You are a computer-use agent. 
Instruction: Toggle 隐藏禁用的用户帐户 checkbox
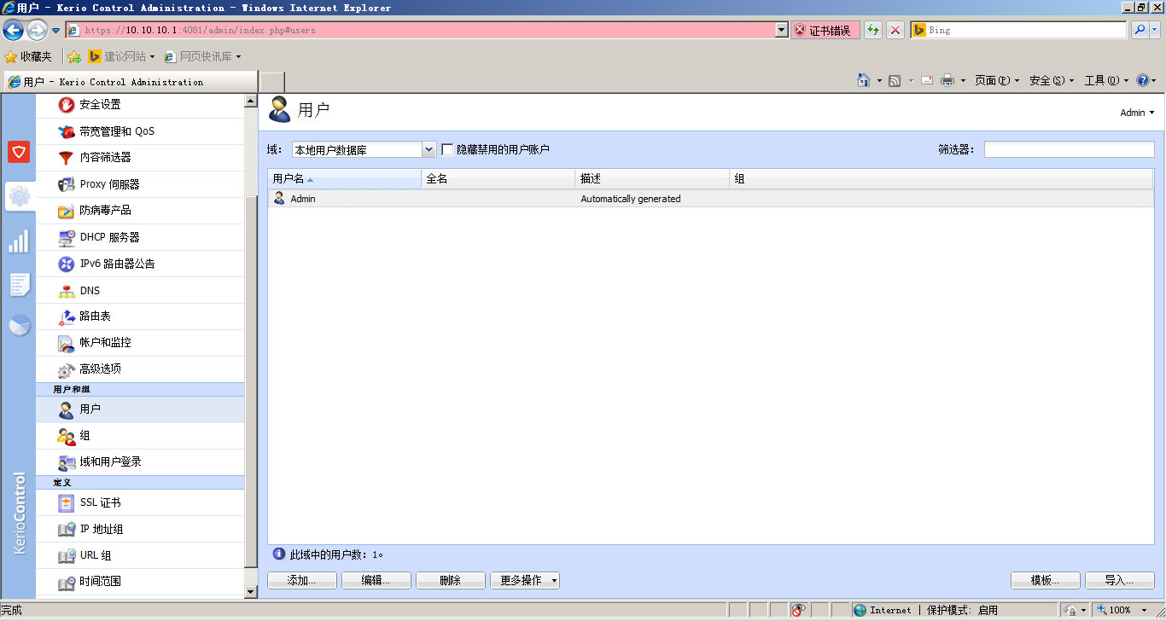click(447, 149)
